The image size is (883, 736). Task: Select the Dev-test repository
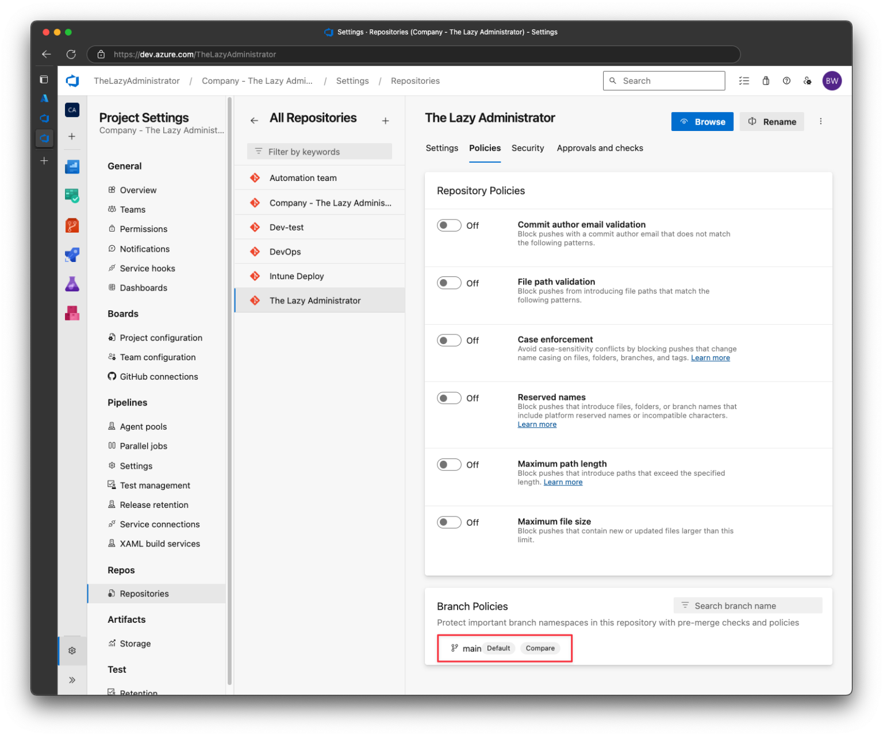point(320,227)
